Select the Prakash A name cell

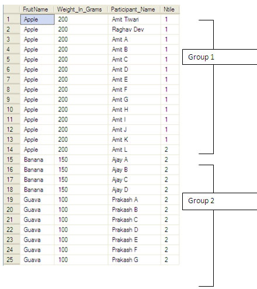click(x=134, y=200)
